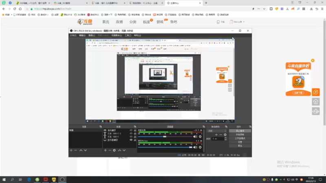
Task: Add a new source with the plus icon
Action: tap(105, 150)
